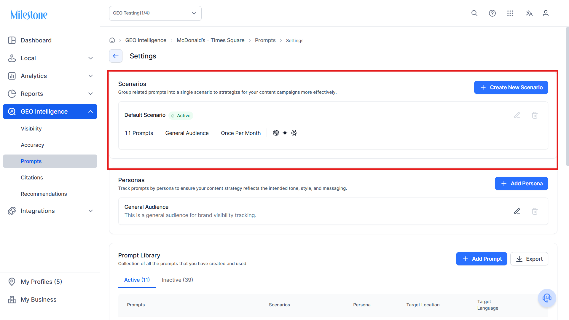Click the "Once Per Month" text
Viewport: 569px width, 320px height.
tap(241, 133)
